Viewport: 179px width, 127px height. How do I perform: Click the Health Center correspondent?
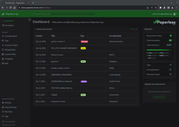pos(115,81)
